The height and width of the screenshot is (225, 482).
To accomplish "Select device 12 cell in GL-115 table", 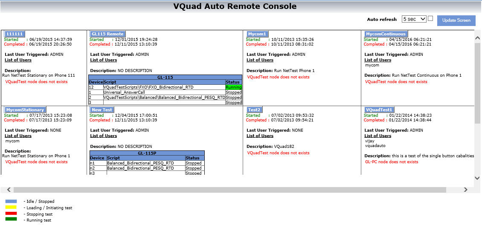I will coord(96,87).
